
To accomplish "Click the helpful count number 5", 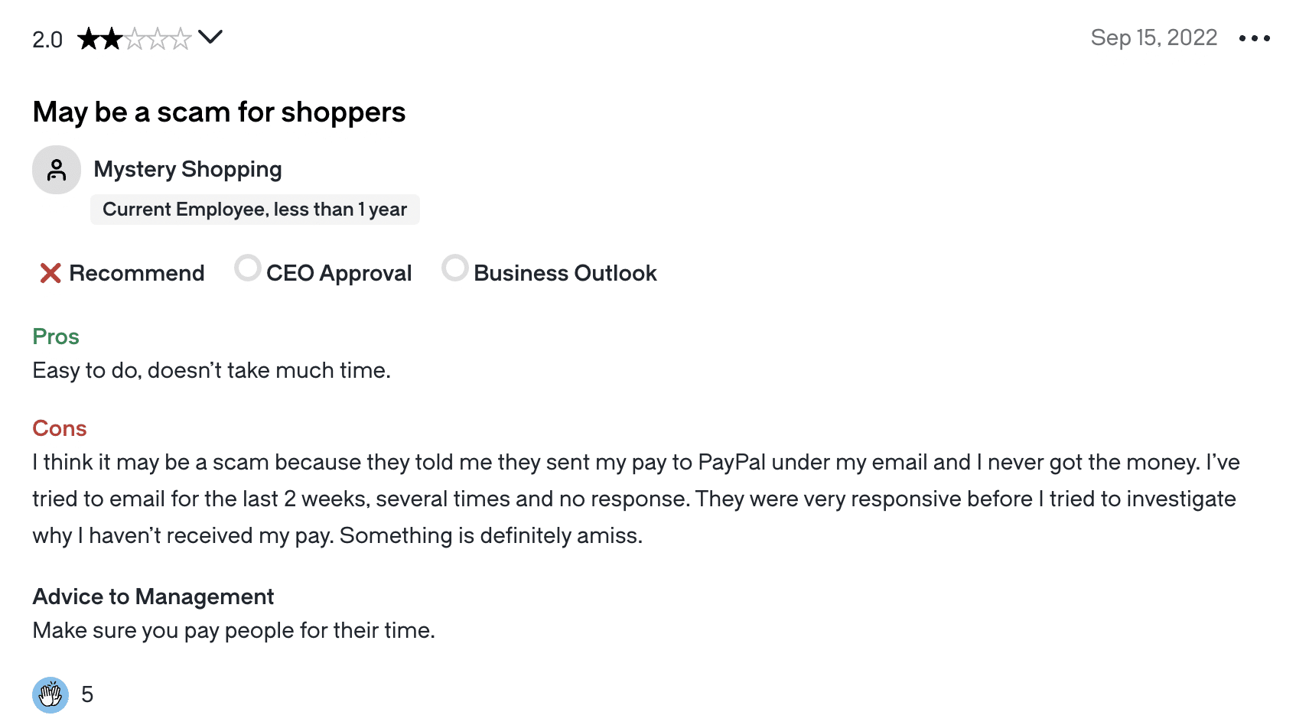I will click(87, 694).
